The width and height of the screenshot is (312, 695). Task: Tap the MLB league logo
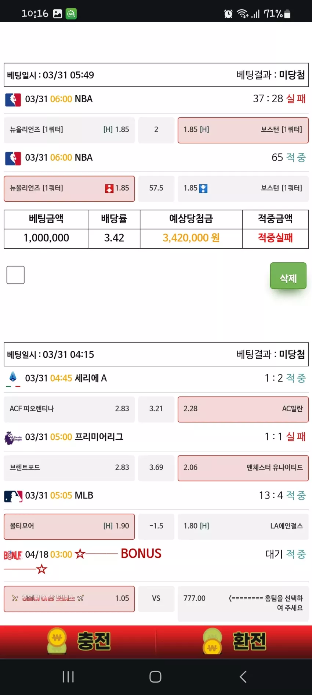[13, 496]
